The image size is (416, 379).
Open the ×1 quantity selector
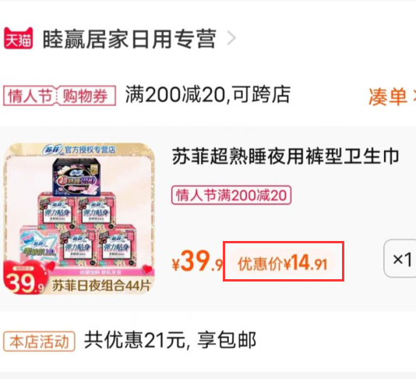(x=401, y=258)
